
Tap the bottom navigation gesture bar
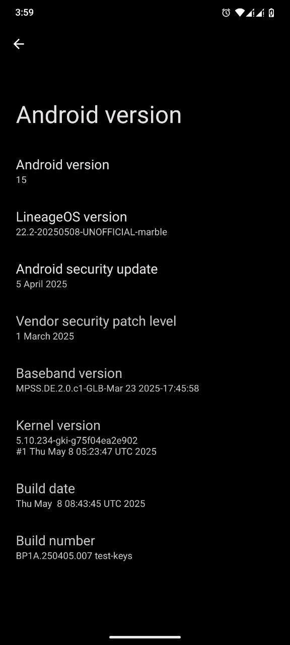pyautogui.click(x=145, y=637)
